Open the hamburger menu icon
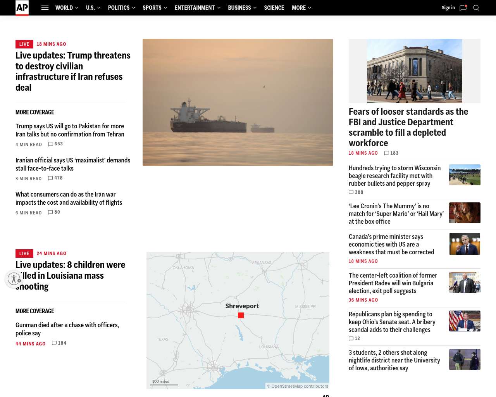Image resolution: width=496 pixels, height=397 pixels. 45,8
